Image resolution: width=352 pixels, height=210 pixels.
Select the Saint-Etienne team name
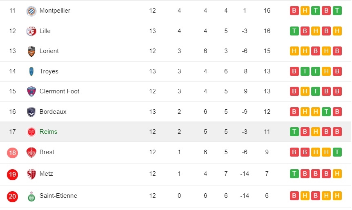click(58, 196)
